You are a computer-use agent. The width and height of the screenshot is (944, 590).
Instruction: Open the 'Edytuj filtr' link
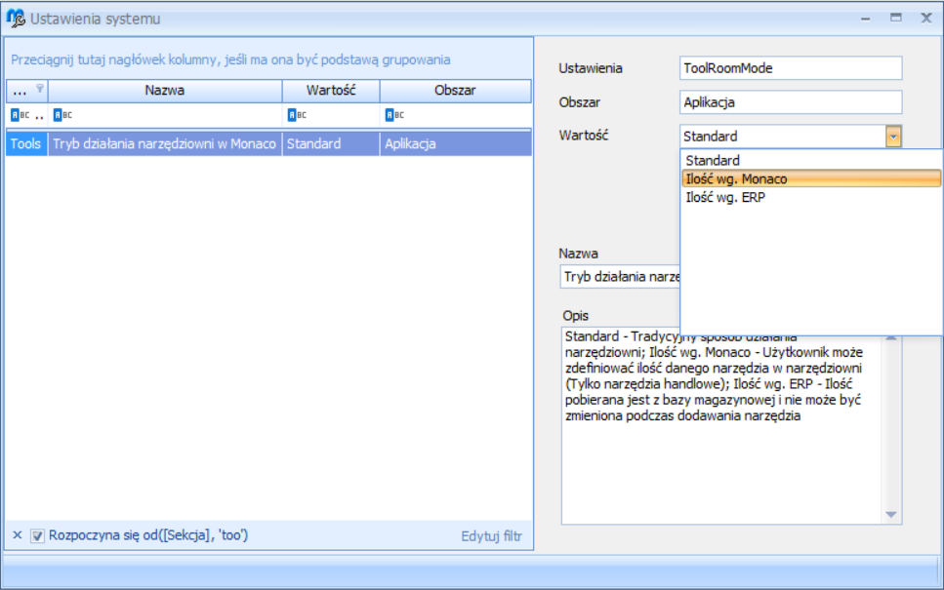coord(491,535)
